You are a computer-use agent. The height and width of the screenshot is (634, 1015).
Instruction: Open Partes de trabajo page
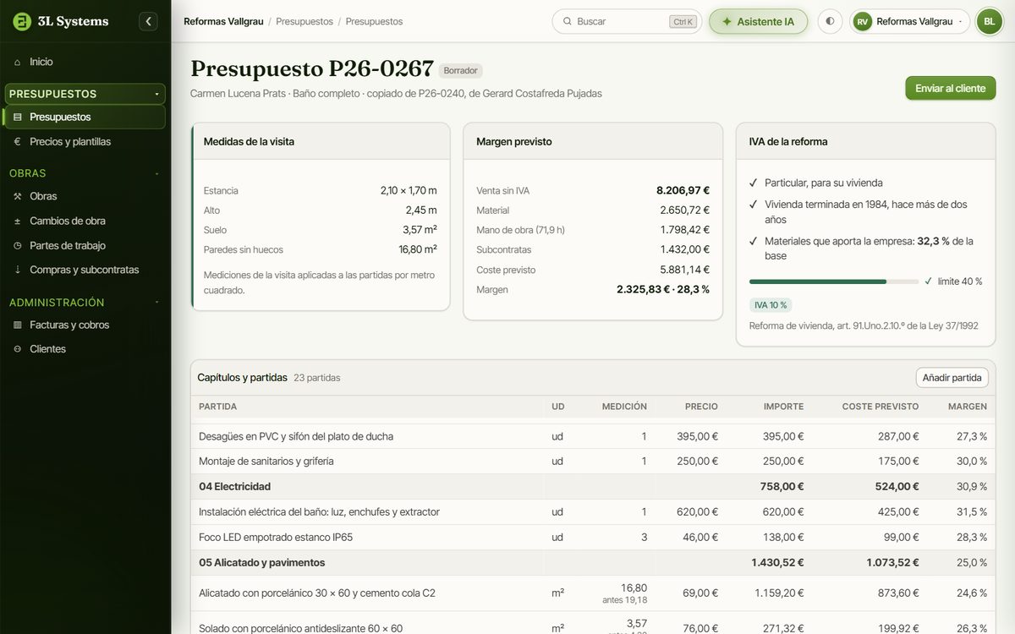(85, 245)
